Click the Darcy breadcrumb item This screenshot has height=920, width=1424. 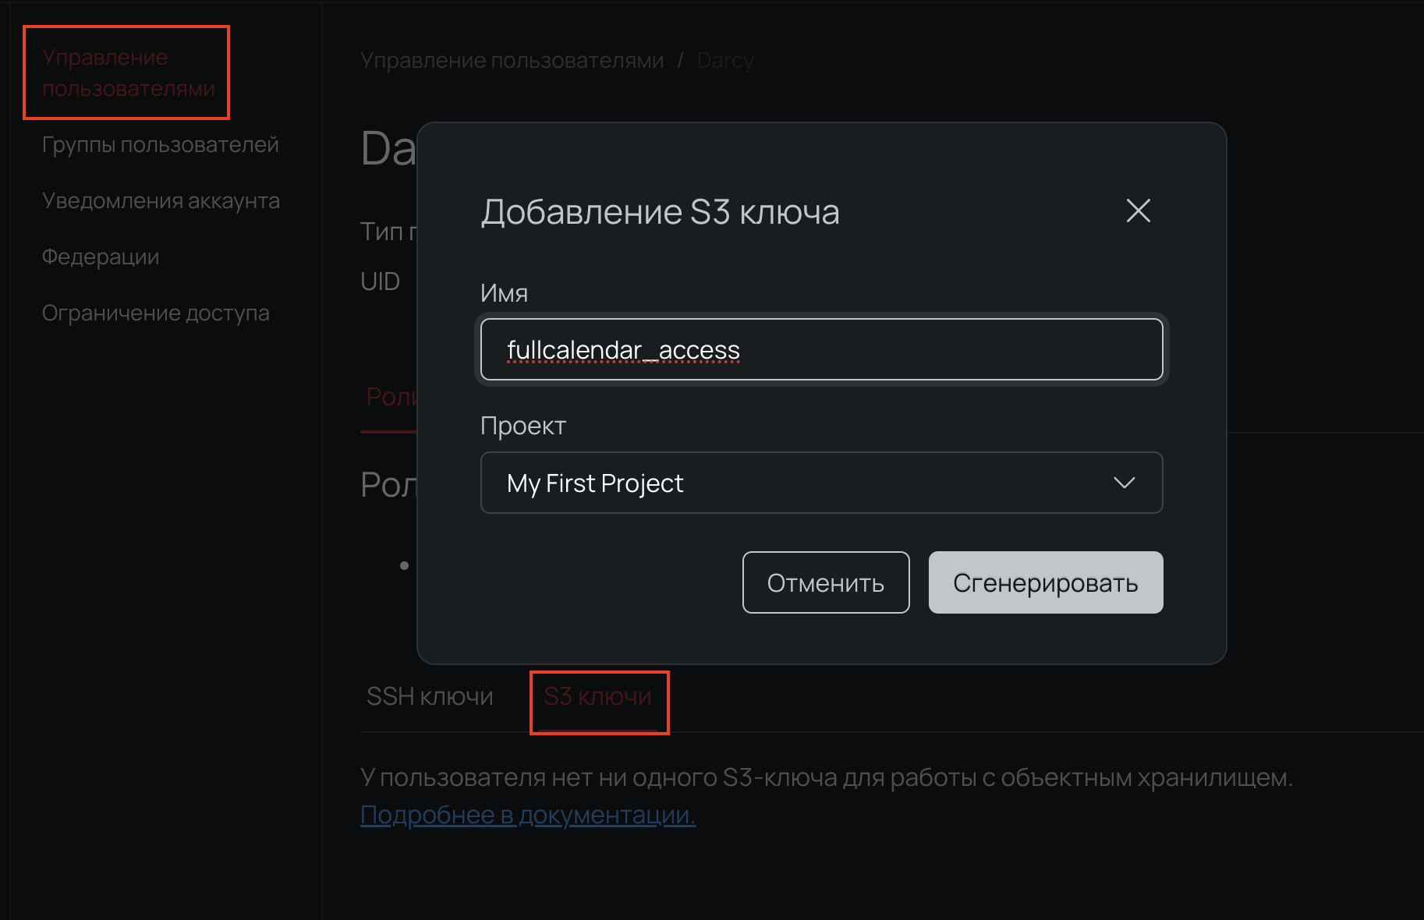pos(725,61)
